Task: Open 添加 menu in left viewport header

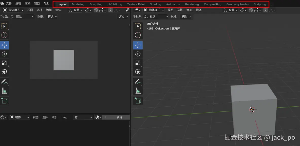Action: [x=49, y=10]
